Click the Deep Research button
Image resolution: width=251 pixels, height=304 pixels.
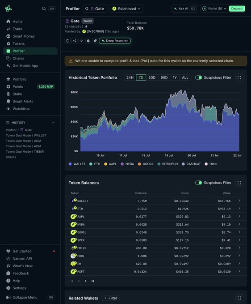(115, 41)
